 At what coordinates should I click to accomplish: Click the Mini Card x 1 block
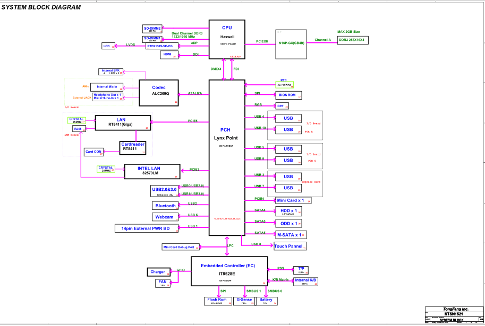(293, 201)
